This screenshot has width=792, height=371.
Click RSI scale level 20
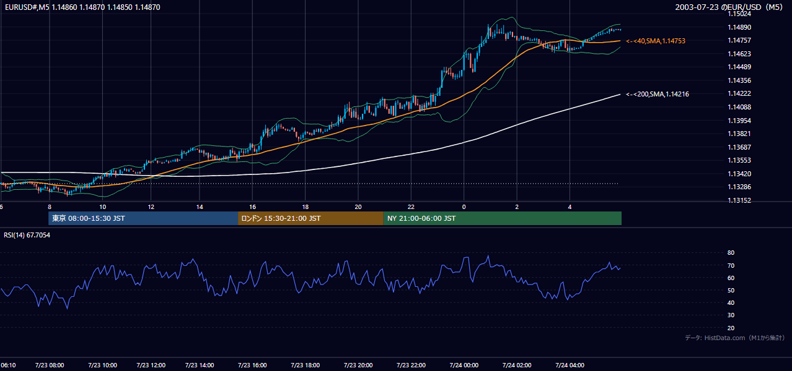[x=731, y=328]
